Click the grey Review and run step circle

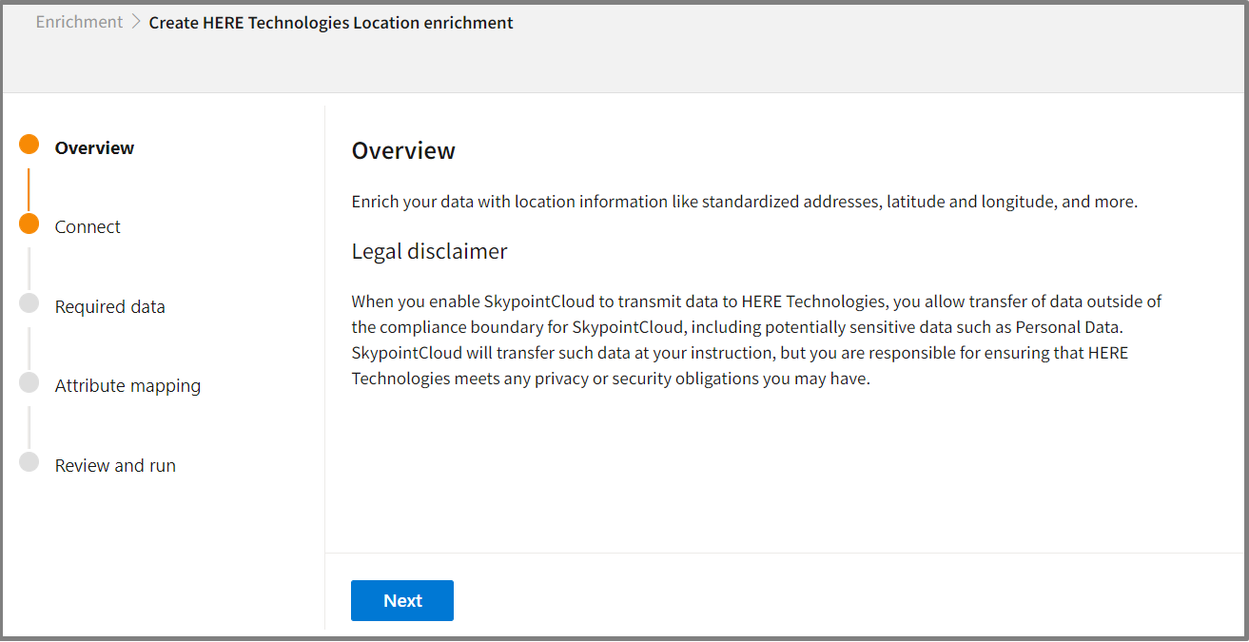coord(29,462)
